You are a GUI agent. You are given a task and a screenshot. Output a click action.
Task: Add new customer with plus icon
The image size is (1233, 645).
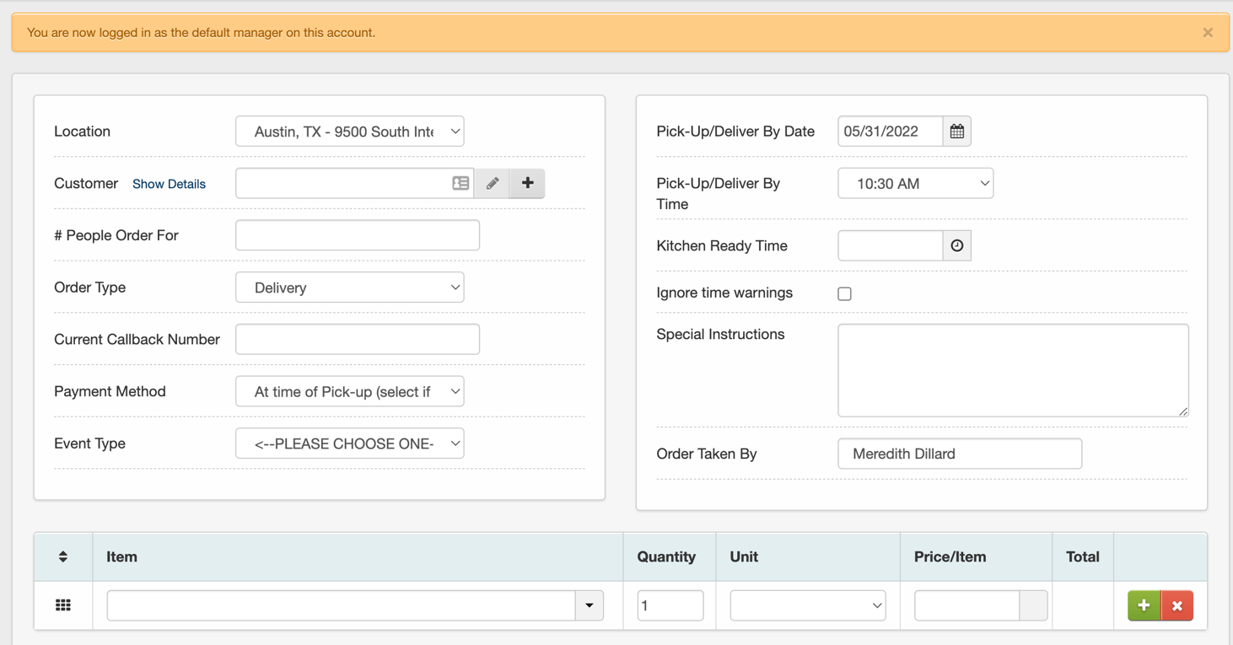tap(527, 183)
